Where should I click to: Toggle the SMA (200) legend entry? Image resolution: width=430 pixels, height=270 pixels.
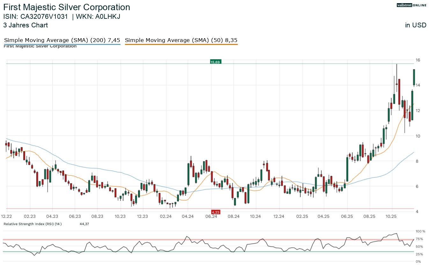pyautogui.click(x=62, y=40)
